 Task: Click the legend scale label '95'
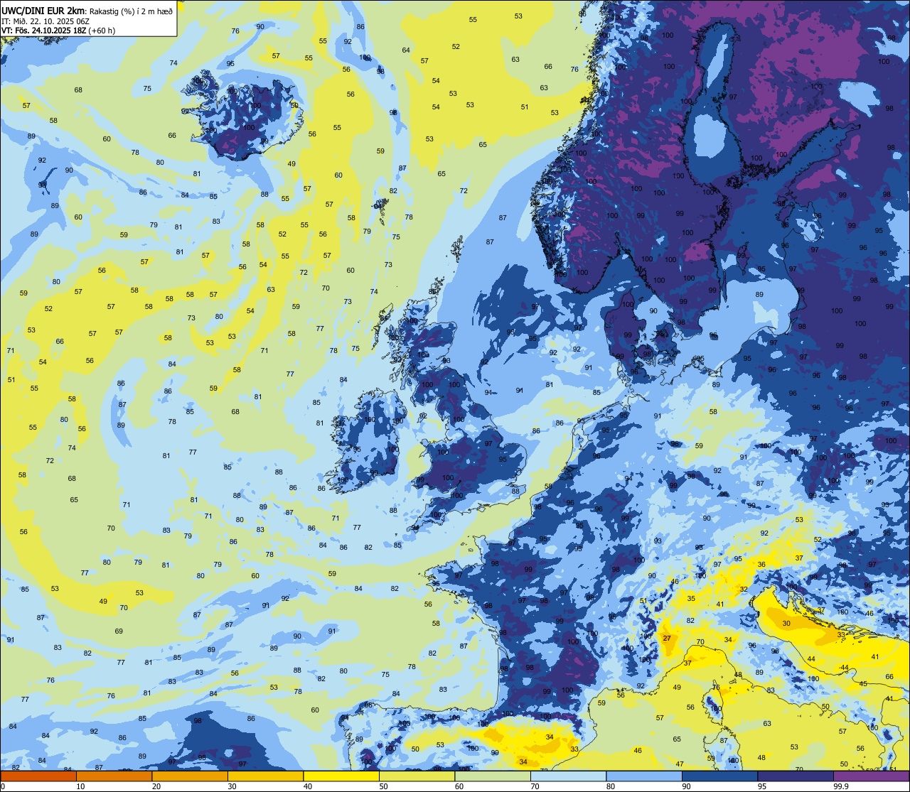[x=761, y=786]
